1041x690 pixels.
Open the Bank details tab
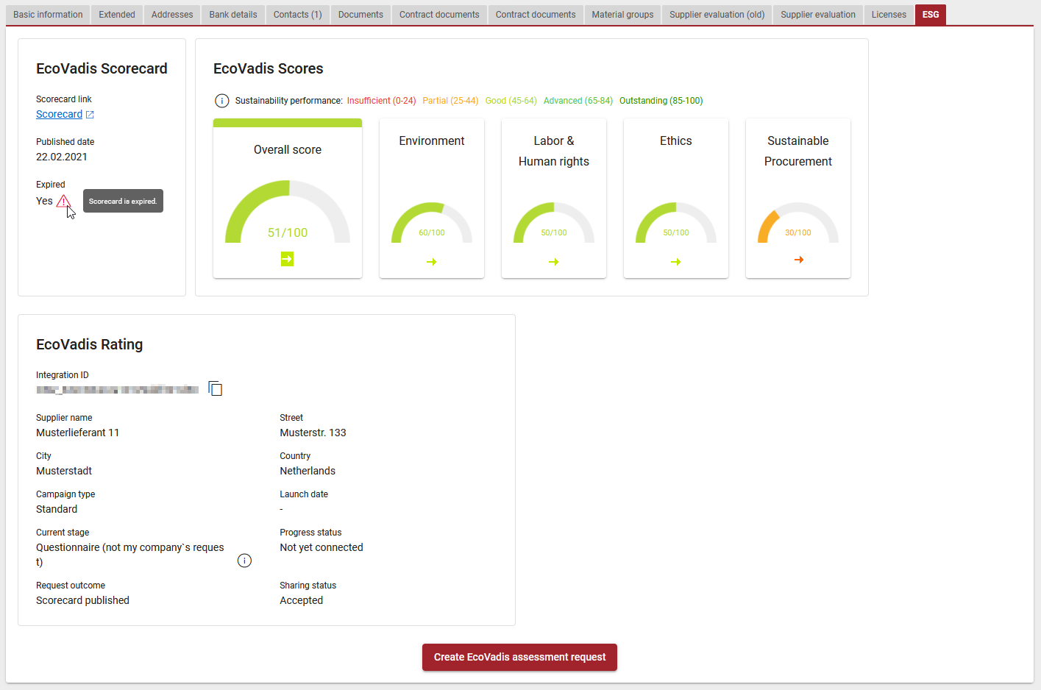tap(233, 15)
